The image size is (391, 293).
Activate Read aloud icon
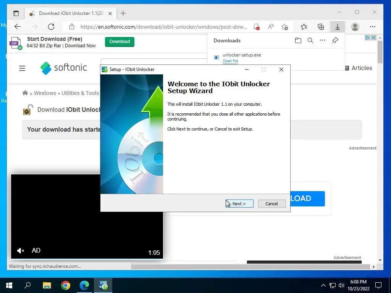271,27
